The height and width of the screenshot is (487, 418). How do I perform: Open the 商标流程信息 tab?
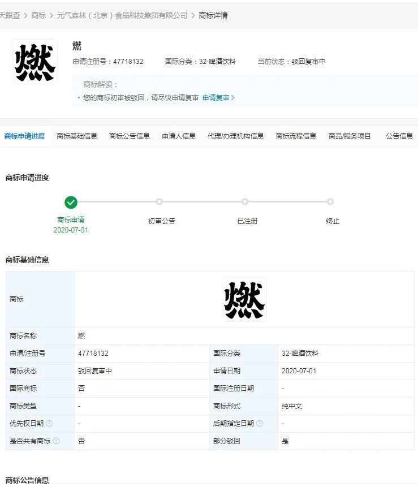pos(296,136)
